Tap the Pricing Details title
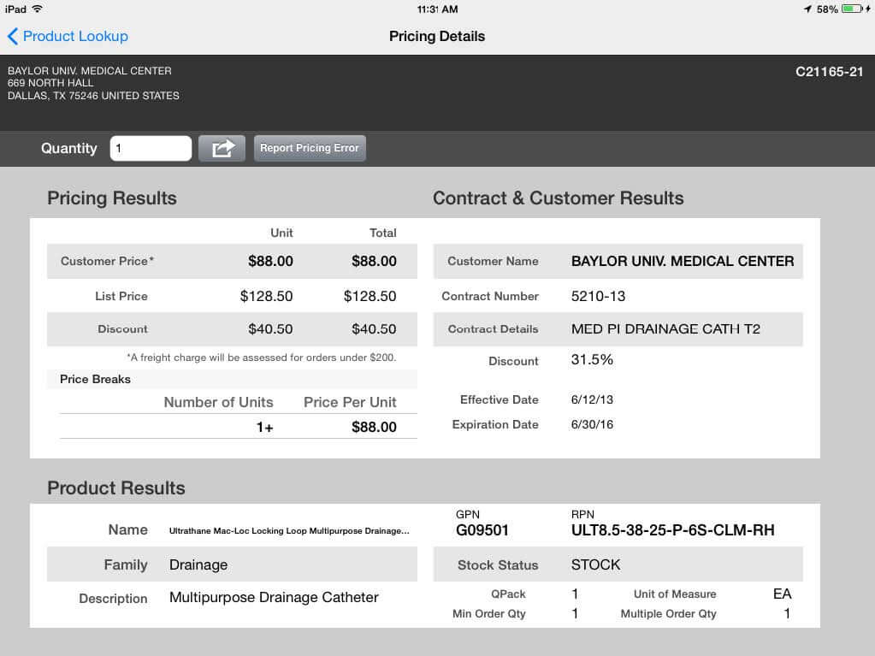Image resolution: width=875 pixels, height=656 pixels. tap(436, 36)
